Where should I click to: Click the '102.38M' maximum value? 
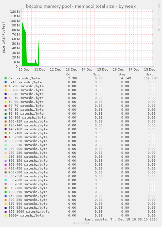pyautogui.click(x=151, y=78)
